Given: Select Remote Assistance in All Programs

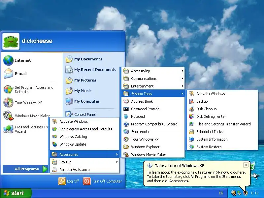Looking at the screenshot, I should [x=84, y=170].
